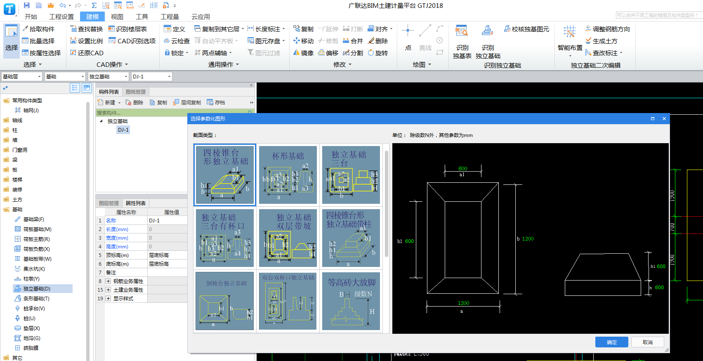Select the 镜像 mirror tool
The width and height of the screenshot is (703, 361).
pyautogui.click(x=304, y=53)
